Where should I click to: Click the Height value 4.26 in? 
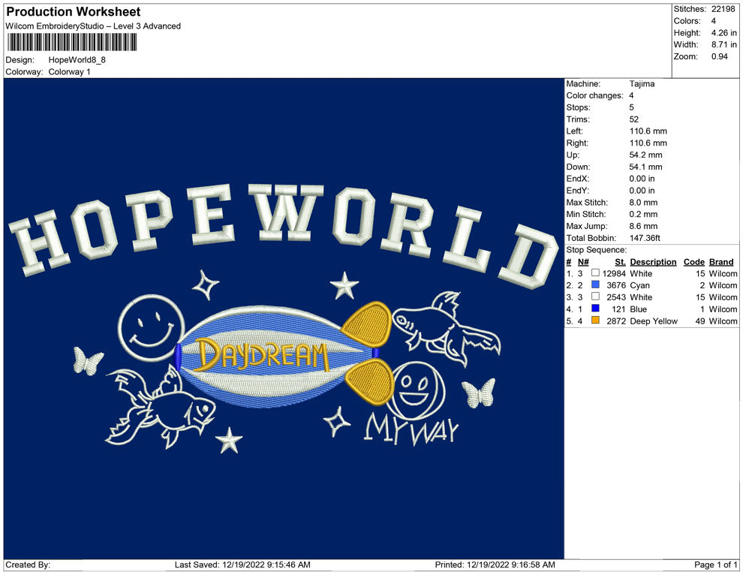coord(723,33)
